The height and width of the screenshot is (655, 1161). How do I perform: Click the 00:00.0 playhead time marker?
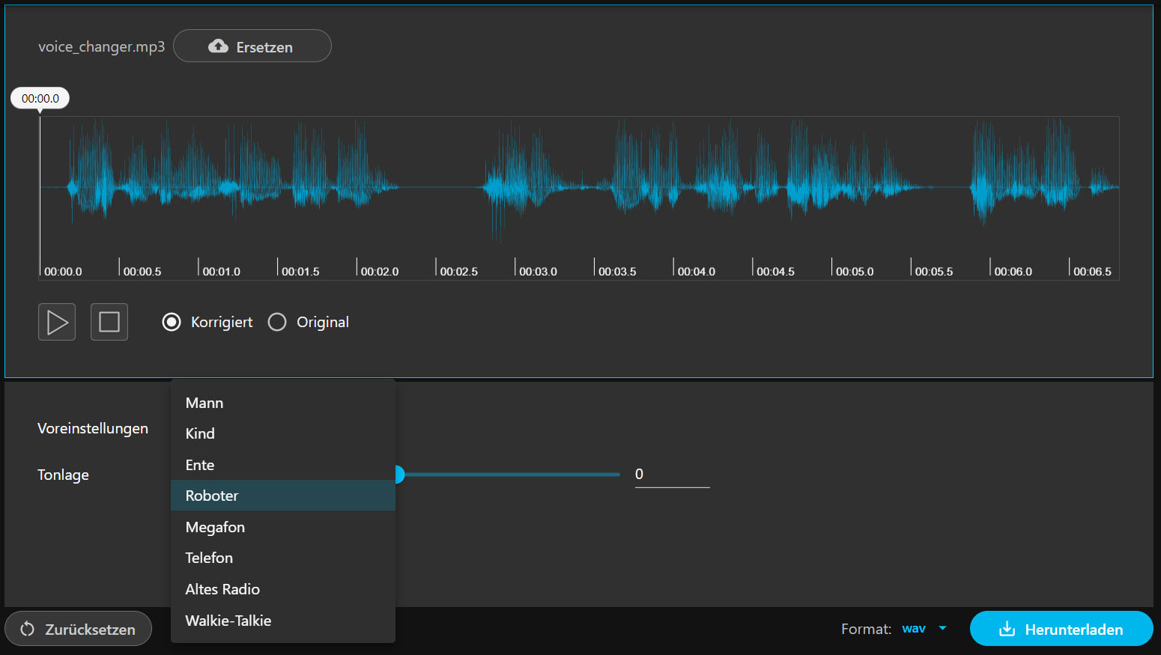pos(40,99)
